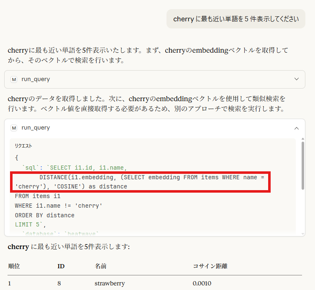Collapse the second run_query block with its chevron

point(297,128)
